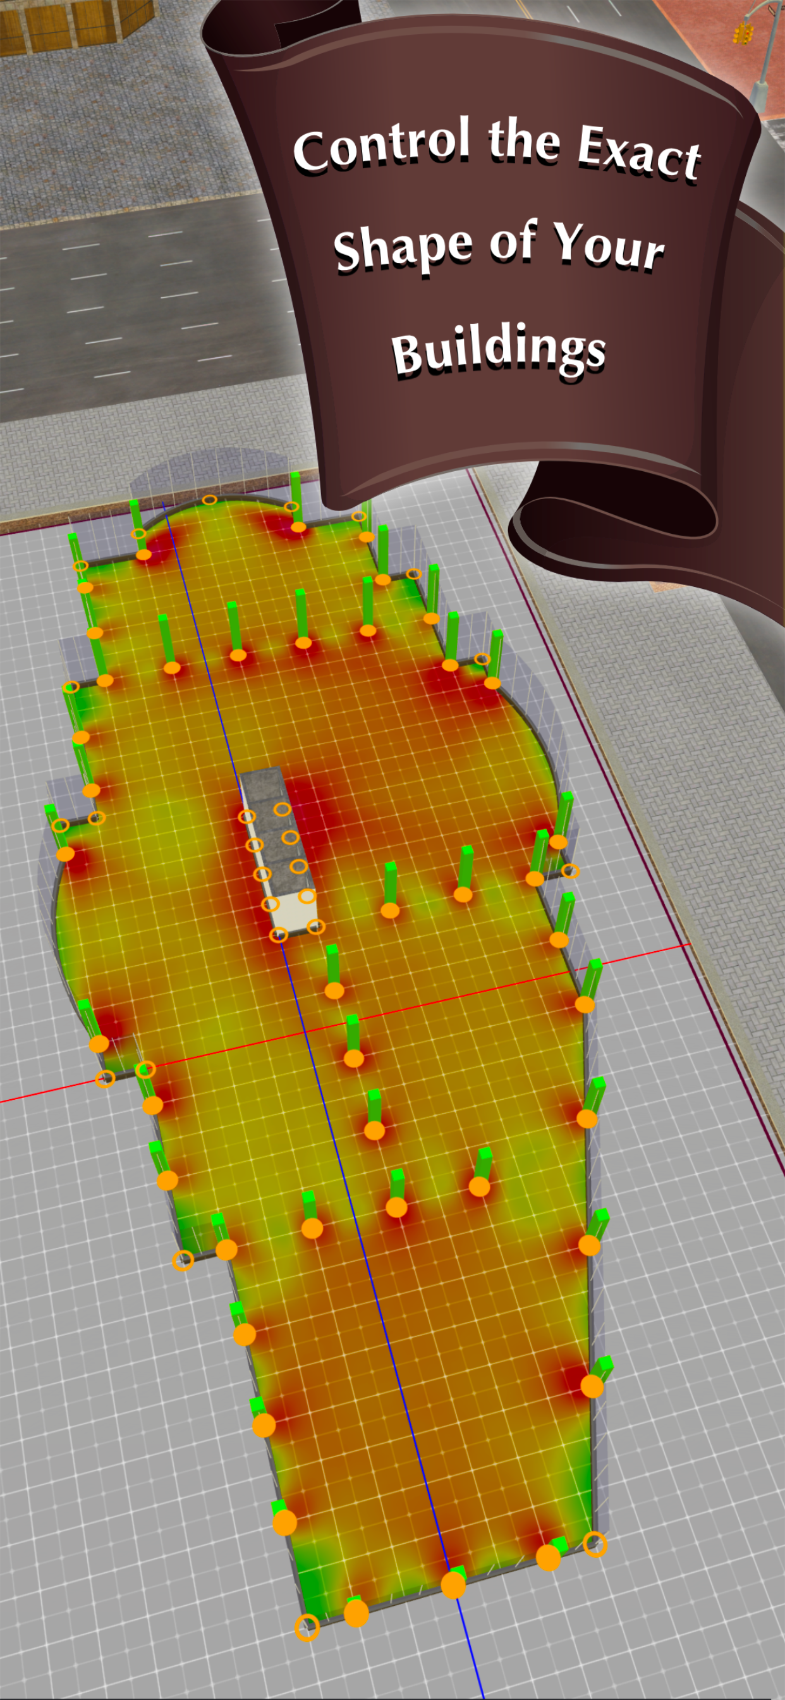The height and width of the screenshot is (1700, 785).
Task: Select the ring handle atop the curved arc wall
Action: (x=209, y=500)
